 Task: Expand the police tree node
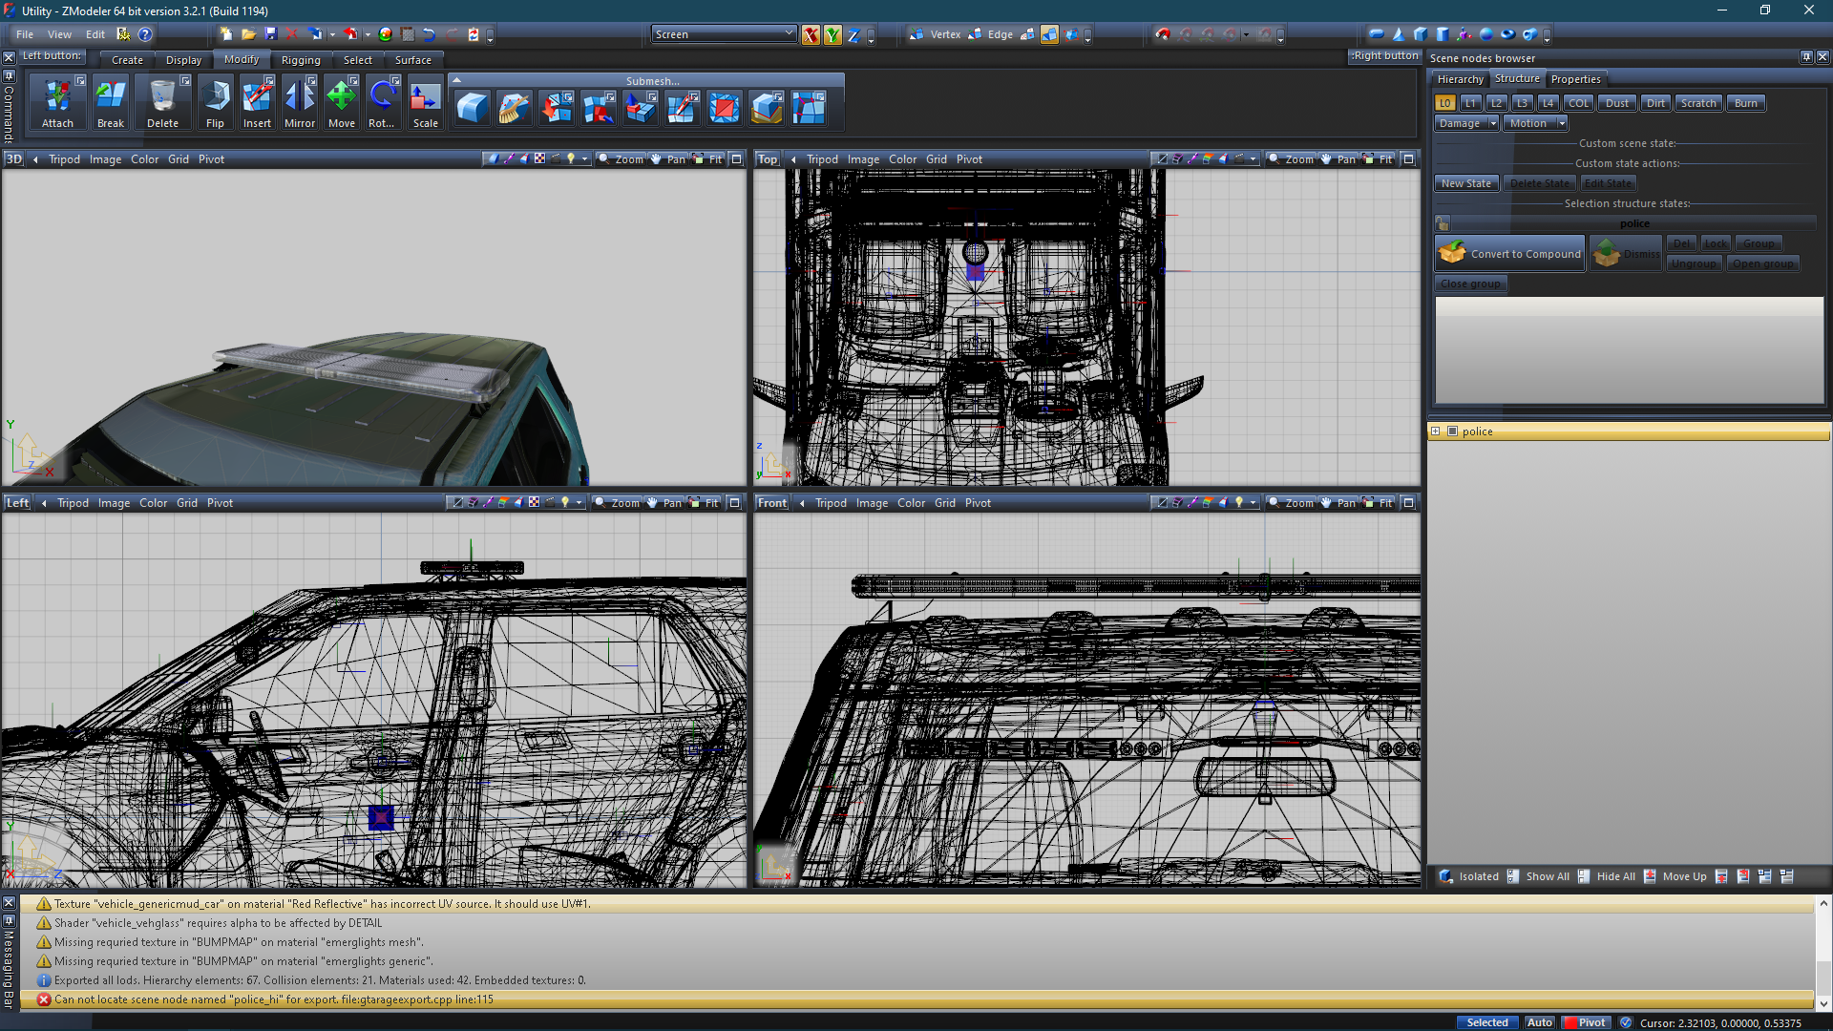[1435, 431]
